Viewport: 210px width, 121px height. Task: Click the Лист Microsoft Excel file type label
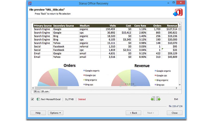pyautogui.click(x=51, y=99)
